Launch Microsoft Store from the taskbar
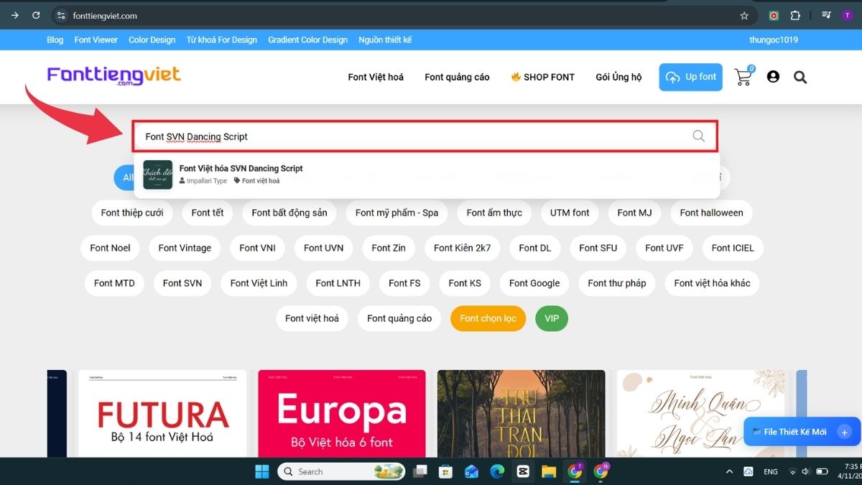The width and height of the screenshot is (862, 485). pos(445,471)
